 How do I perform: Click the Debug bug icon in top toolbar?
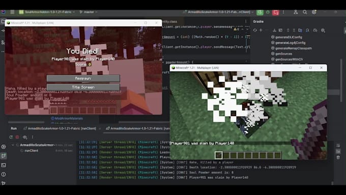pyautogui.click(x=268, y=12)
